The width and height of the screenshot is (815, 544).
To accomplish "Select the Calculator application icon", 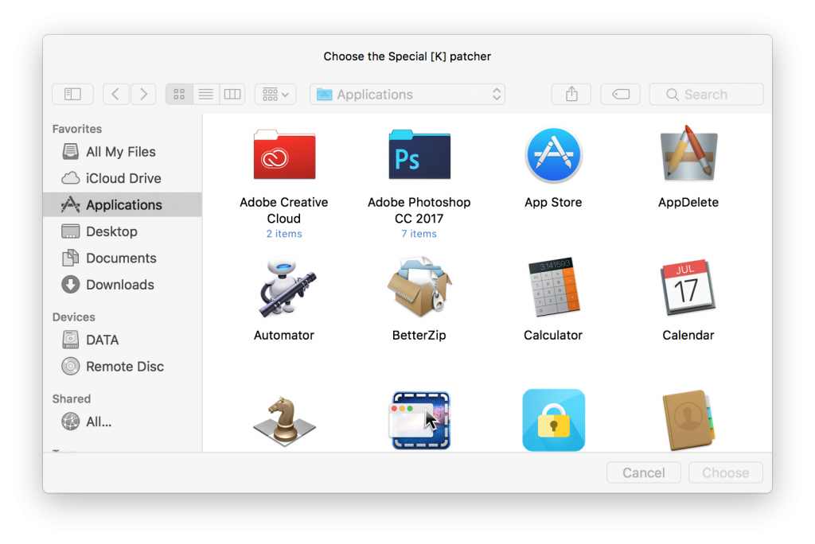I will [x=553, y=288].
